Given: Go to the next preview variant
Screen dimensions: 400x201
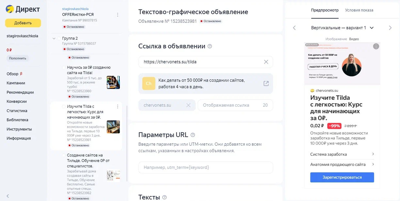Looking at the screenshot, I should click(x=390, y=28).
